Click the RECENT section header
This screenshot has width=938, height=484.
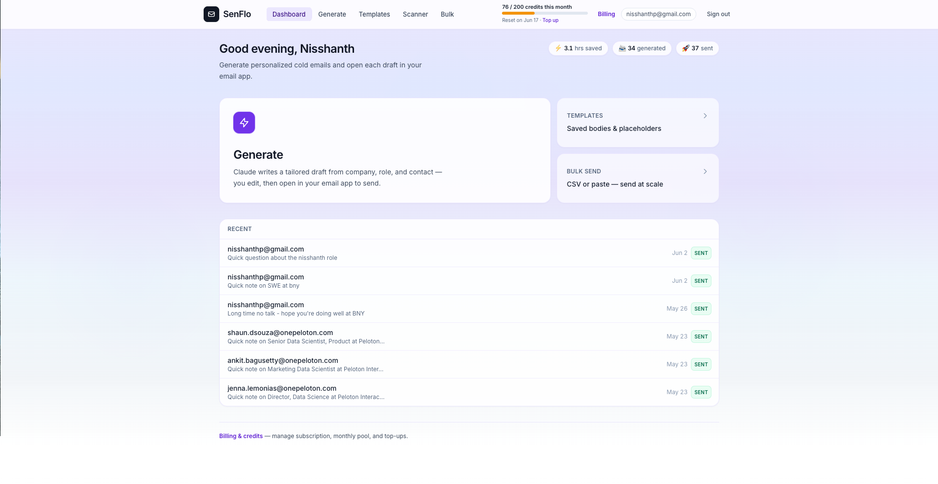coord(240,229)
